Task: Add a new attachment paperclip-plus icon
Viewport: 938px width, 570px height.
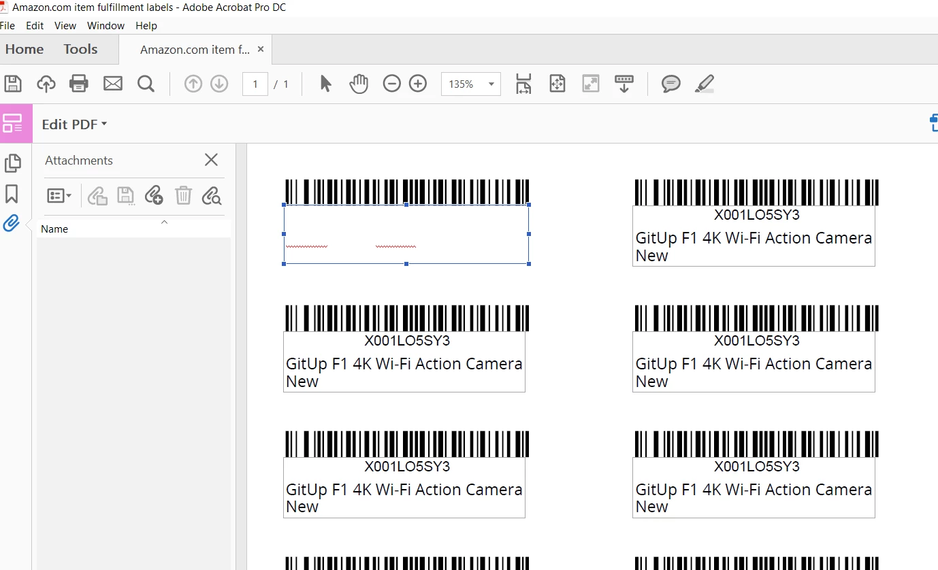Action: [x=154, y=196]
